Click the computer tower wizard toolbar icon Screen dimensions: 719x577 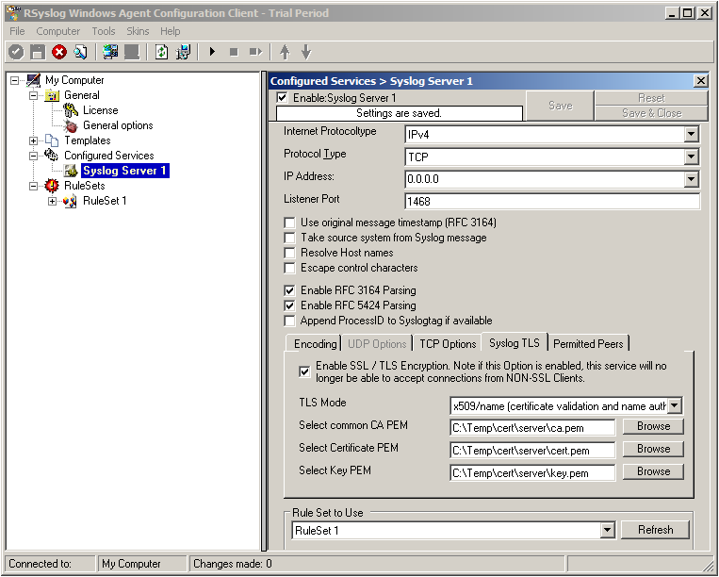(183, 52)
